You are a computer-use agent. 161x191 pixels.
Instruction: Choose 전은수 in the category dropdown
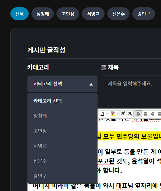coord(62,161)
